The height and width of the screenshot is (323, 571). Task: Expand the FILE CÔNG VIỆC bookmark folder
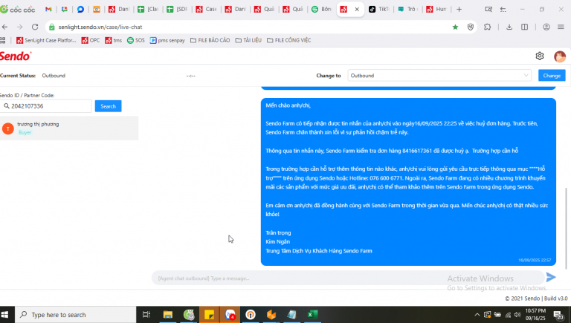(x=288, y=40)
